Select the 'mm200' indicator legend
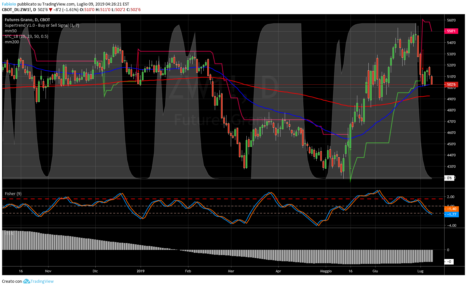The width and height of the screenshot is (467, 287). pyautogui.click(x=12, y=42)
